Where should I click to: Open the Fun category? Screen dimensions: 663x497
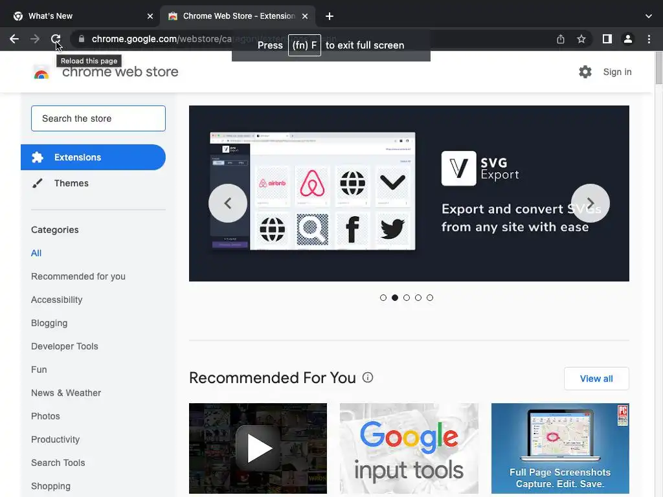coord(39,370)
